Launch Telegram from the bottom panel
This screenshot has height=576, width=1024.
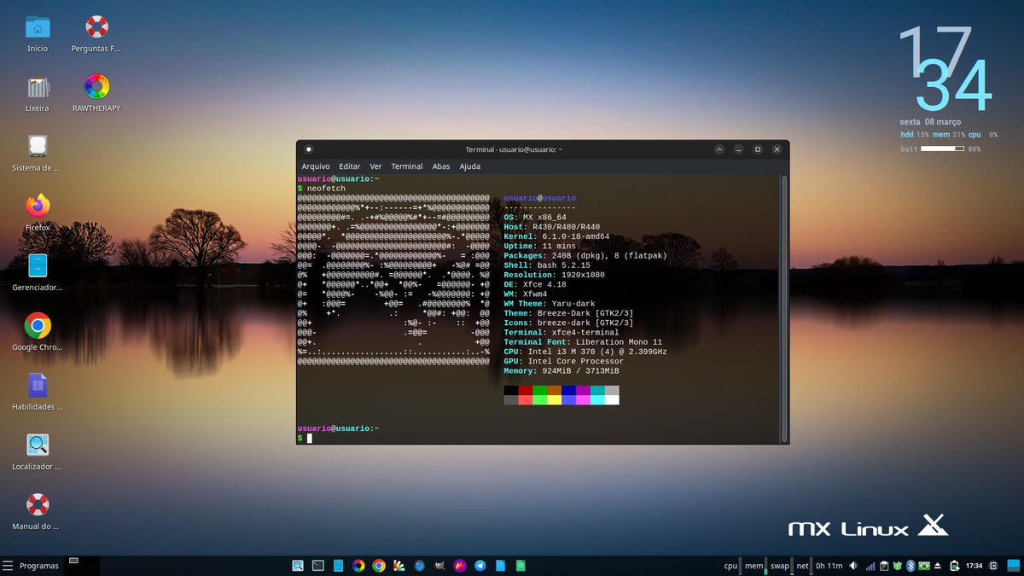click(x=480, y=566)
